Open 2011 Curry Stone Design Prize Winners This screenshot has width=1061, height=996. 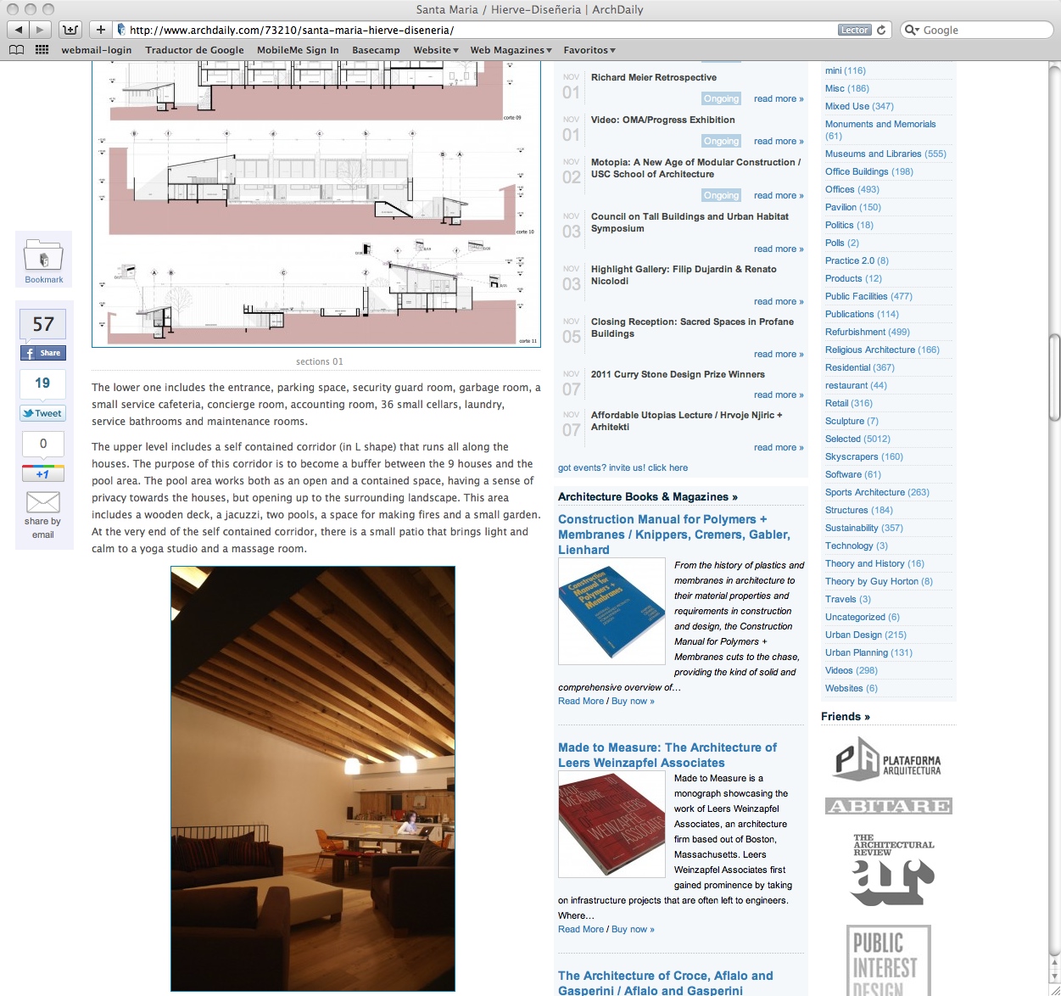pyautogui.click(x=678, y=374)
